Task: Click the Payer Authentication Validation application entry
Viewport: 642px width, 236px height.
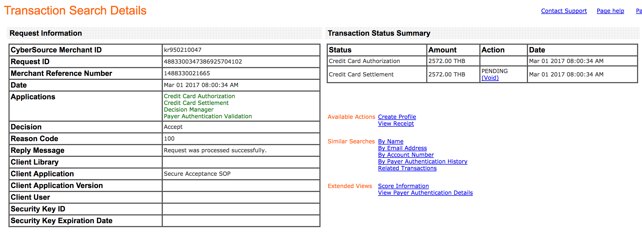Action: [x=208, y=116]
